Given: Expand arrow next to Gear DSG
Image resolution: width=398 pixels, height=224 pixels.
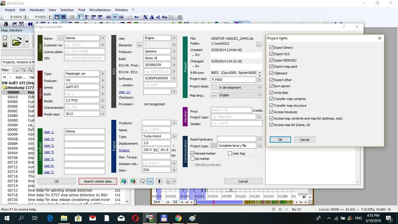Looking at the screenshot, I should point(174,170).
